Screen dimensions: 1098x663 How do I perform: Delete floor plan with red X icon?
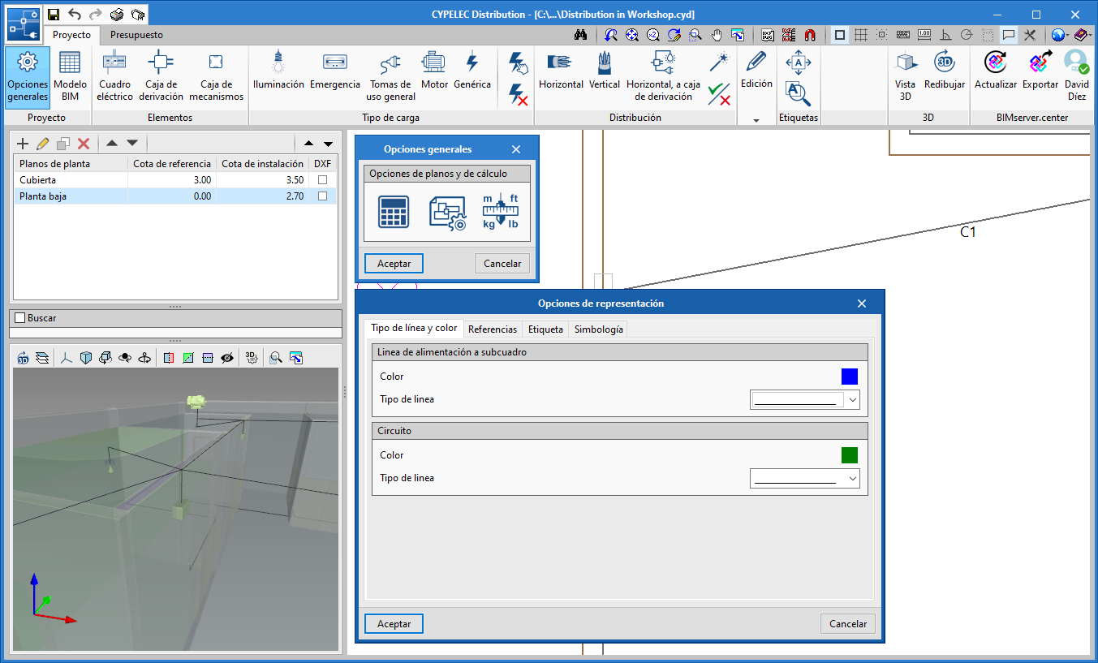click(84, 144)
